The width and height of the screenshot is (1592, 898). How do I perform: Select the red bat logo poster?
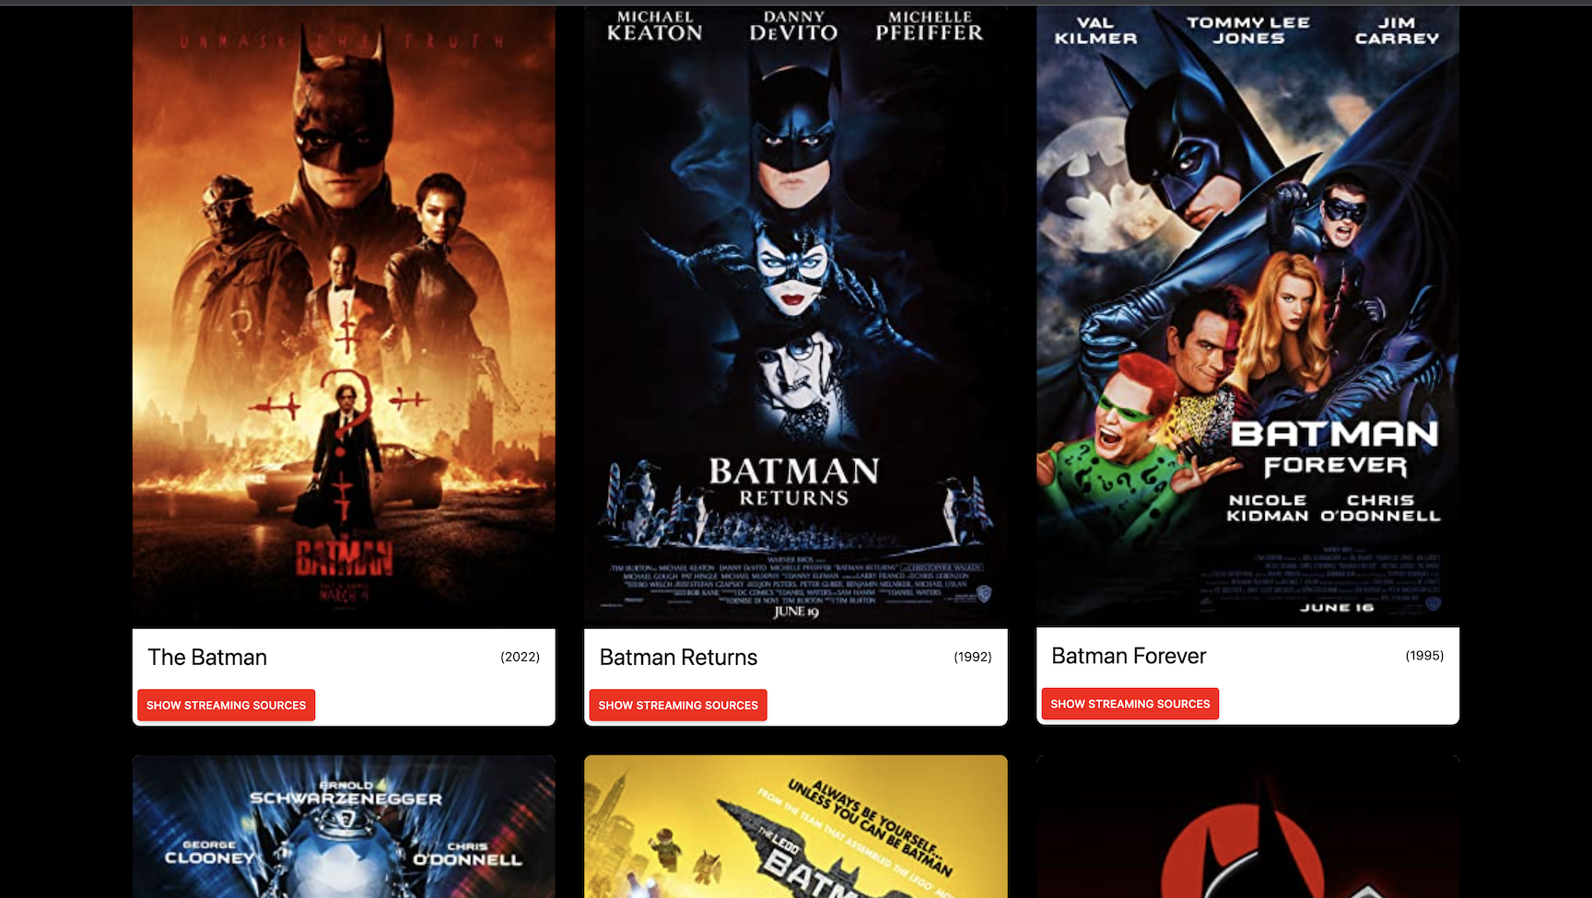(1247, 826)
